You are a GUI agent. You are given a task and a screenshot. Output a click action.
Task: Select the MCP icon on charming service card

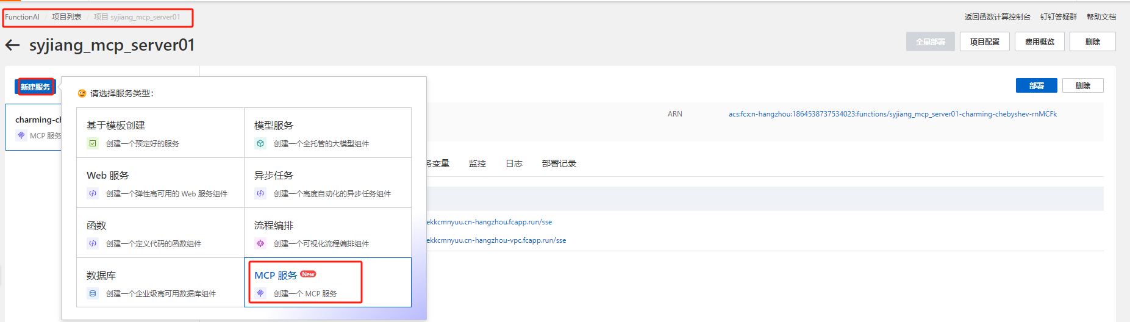[x=21, y=135]
